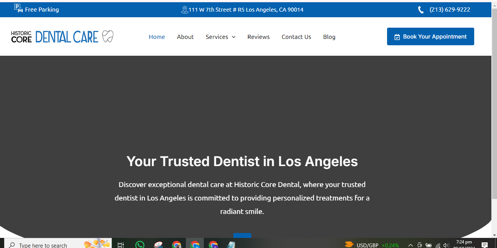Viewport: 497px width, 248px height.
Task: Click the Windows taskbar search box
Action: (x=43, y=245)
